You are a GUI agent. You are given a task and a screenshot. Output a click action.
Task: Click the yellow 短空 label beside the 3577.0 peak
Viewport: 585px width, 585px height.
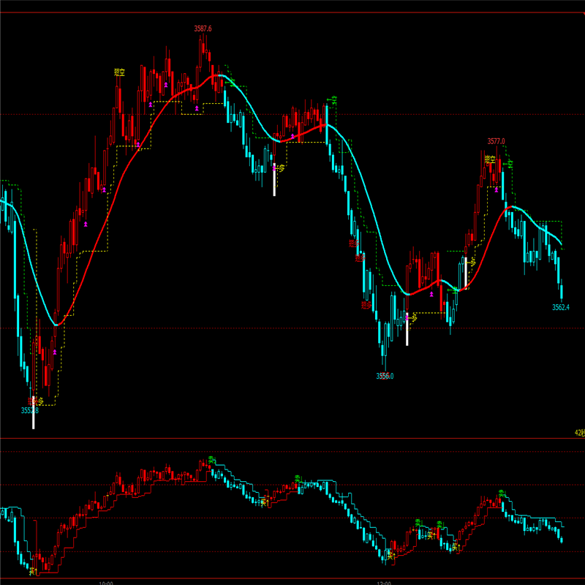490,159
